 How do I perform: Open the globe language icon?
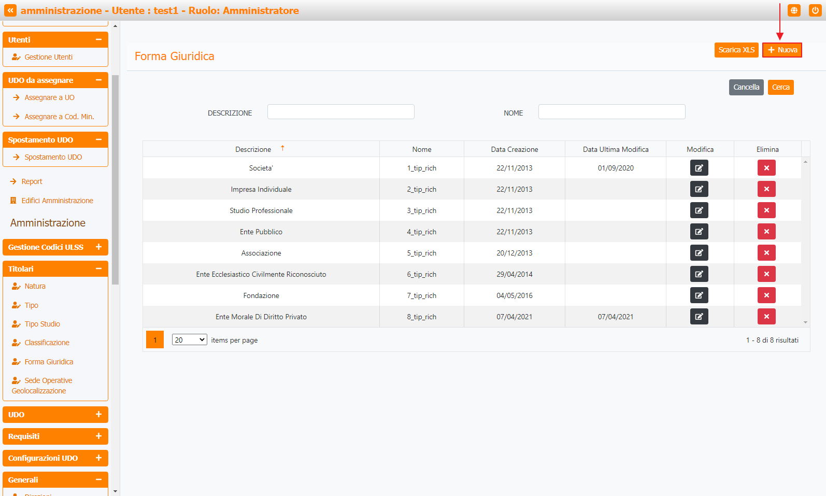point(793,10)
